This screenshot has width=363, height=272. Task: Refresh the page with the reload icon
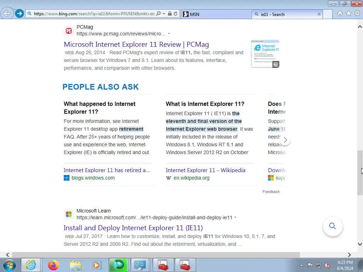175,14
